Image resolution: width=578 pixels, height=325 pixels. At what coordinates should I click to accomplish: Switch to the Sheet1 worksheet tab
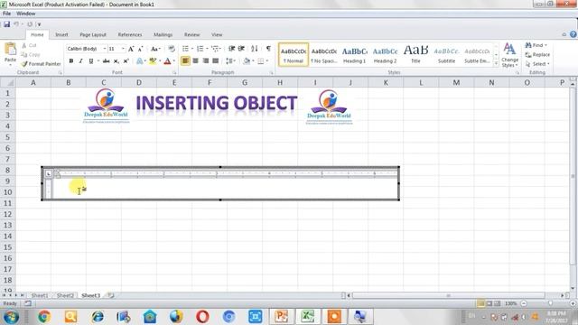40,295
